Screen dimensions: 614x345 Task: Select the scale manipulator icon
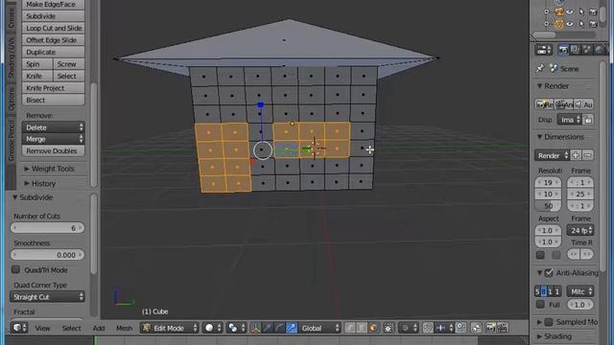pyautogui.click(x=292, y=328)
